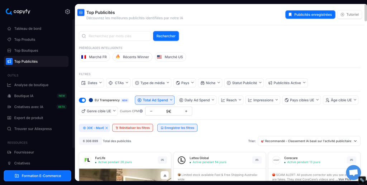
Task: Decrease Custom CPM with minus button
Action: pyautogui.click(x=151, y=111)
